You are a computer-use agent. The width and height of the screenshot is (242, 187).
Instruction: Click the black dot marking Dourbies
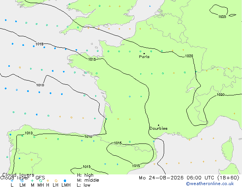coord(158,125)
